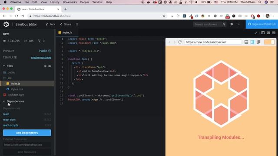Switch to split editor and preview view
Viewport: 278px width, 156px height.
tap(268, 33)
